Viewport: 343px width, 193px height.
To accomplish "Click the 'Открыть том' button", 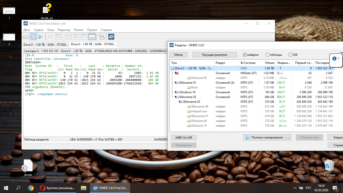I will 309,137.
